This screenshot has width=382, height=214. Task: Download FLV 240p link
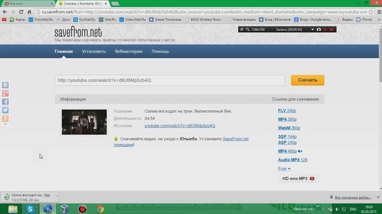[287, 111]
